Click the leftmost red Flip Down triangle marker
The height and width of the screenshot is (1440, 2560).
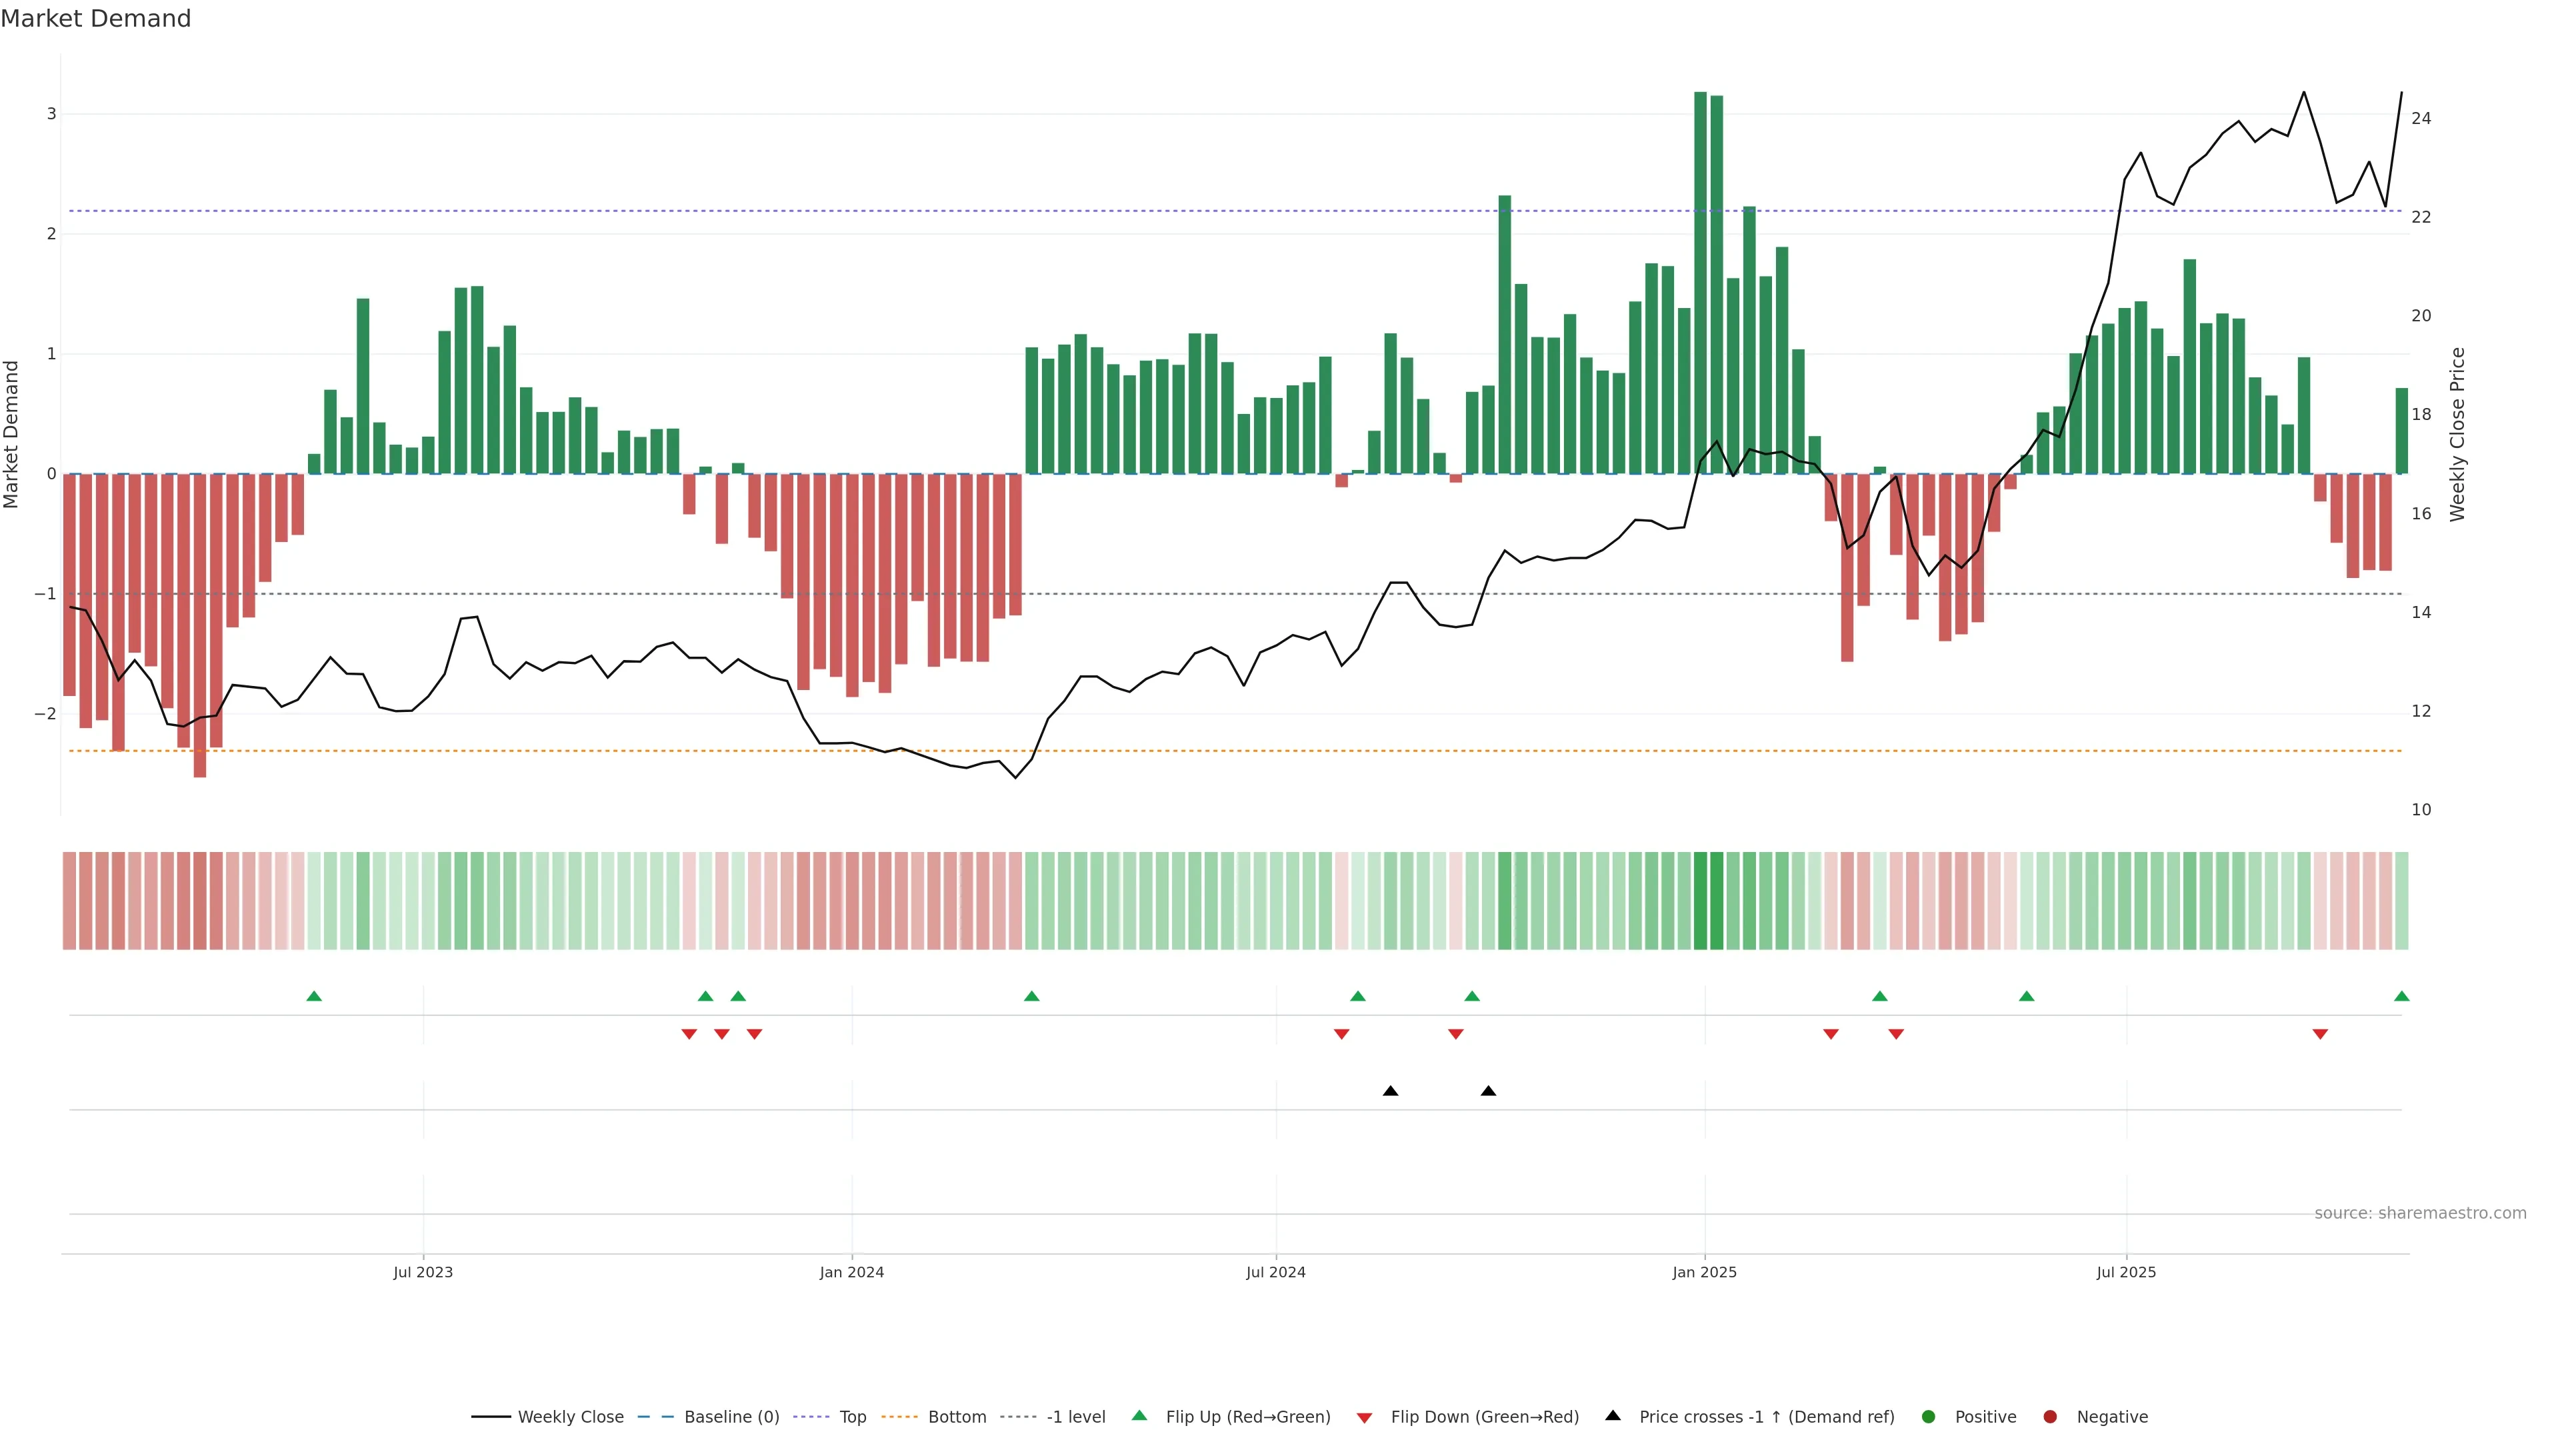coord(689,1035)
